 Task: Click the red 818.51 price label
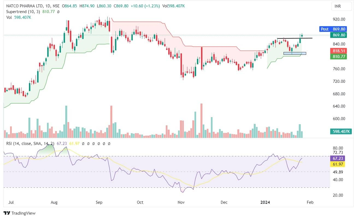click(339, 51)
